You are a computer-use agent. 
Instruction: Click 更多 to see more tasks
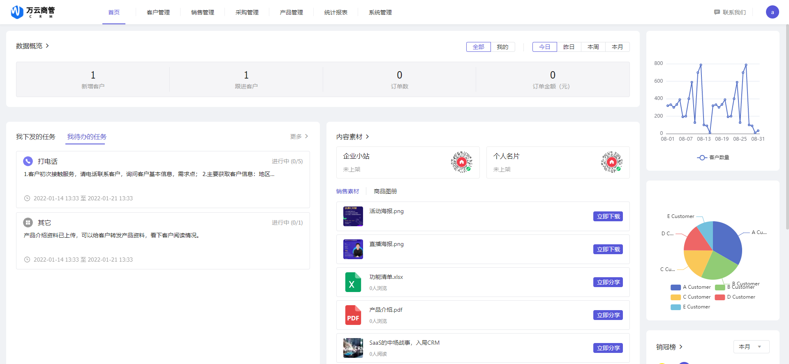click(299, 137)
